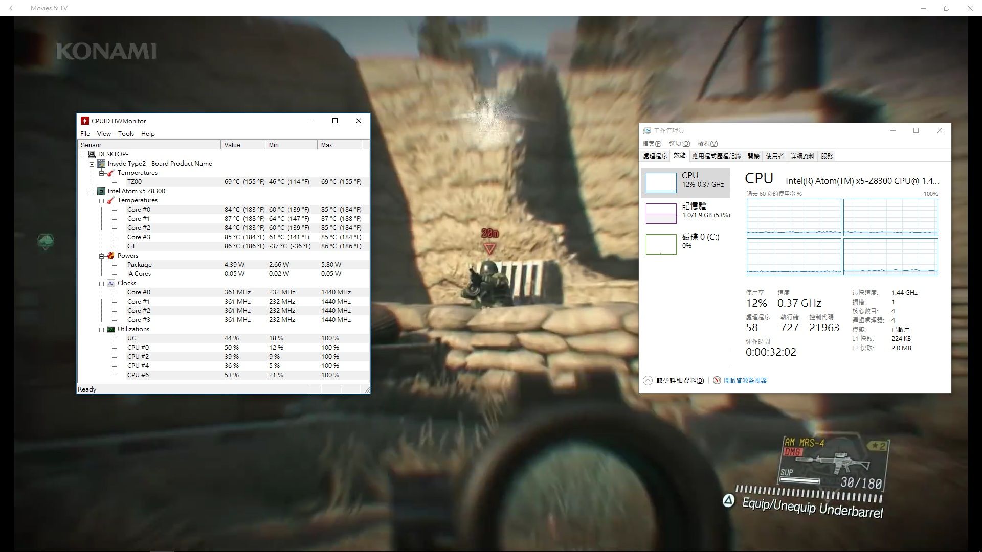The image size is (982, 552).
Task: Click the 100% graph scale label
Action: (930, 194)
